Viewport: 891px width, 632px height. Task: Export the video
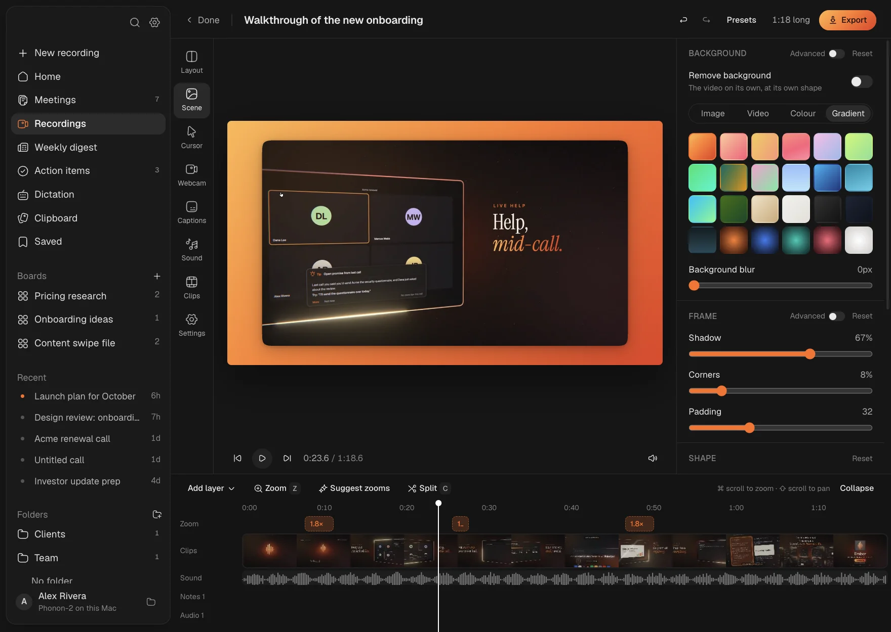[847, 20]
